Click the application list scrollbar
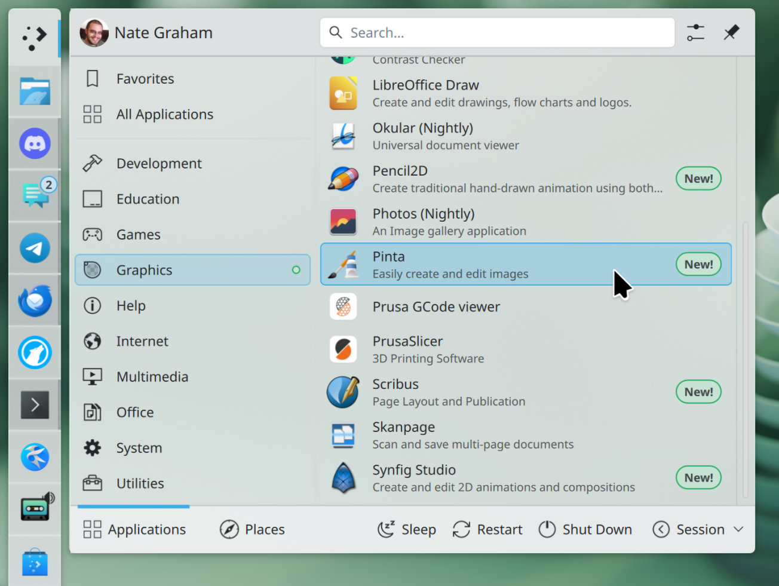Screen dimensions: 779x586 pyautogui.click(x=745, y=358)
